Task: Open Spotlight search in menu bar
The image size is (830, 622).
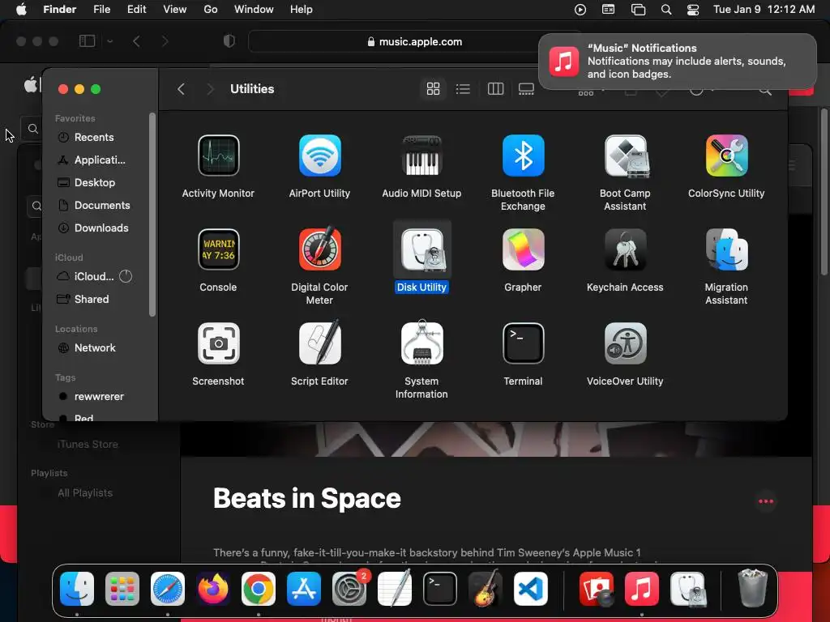Action: pyautogui.click(x=666, y=10)
